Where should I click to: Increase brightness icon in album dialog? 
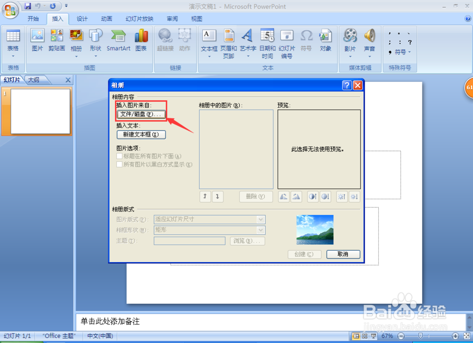tap(342, 197)
